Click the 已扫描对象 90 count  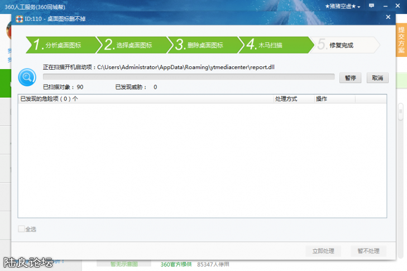click(63, 87)
